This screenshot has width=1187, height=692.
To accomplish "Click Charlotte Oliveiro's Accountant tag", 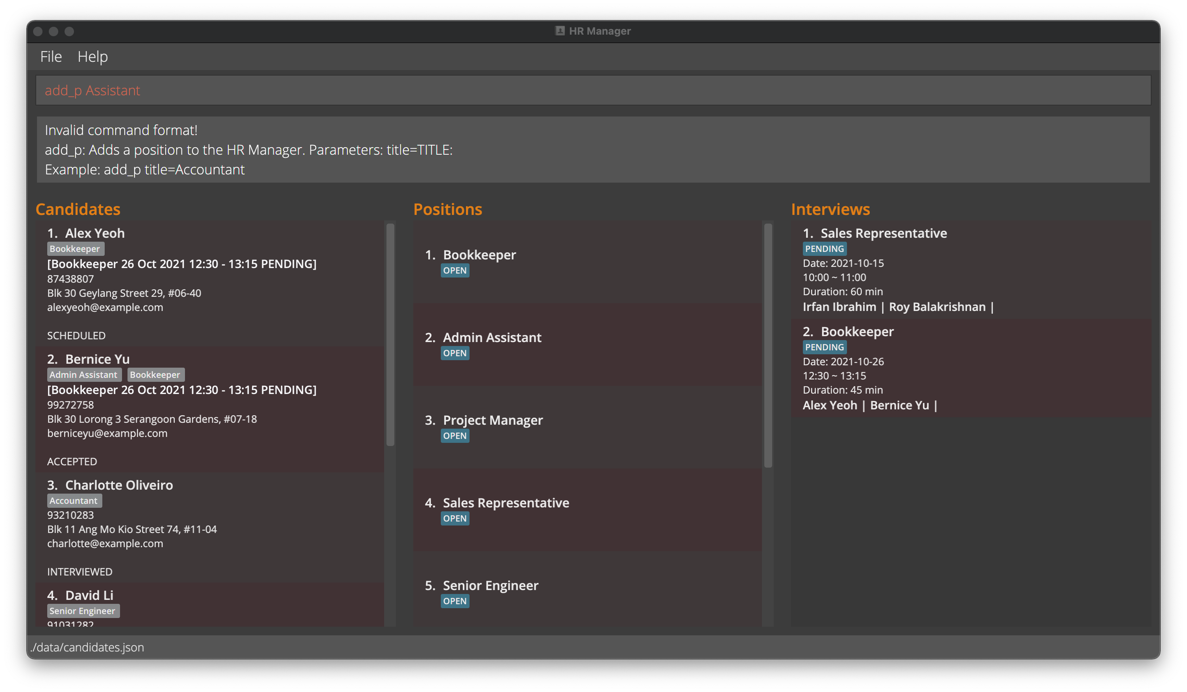I will click(74, 501).
